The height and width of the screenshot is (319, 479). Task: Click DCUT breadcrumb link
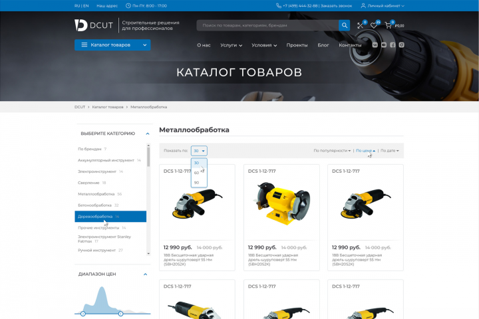tap(80, 107)
